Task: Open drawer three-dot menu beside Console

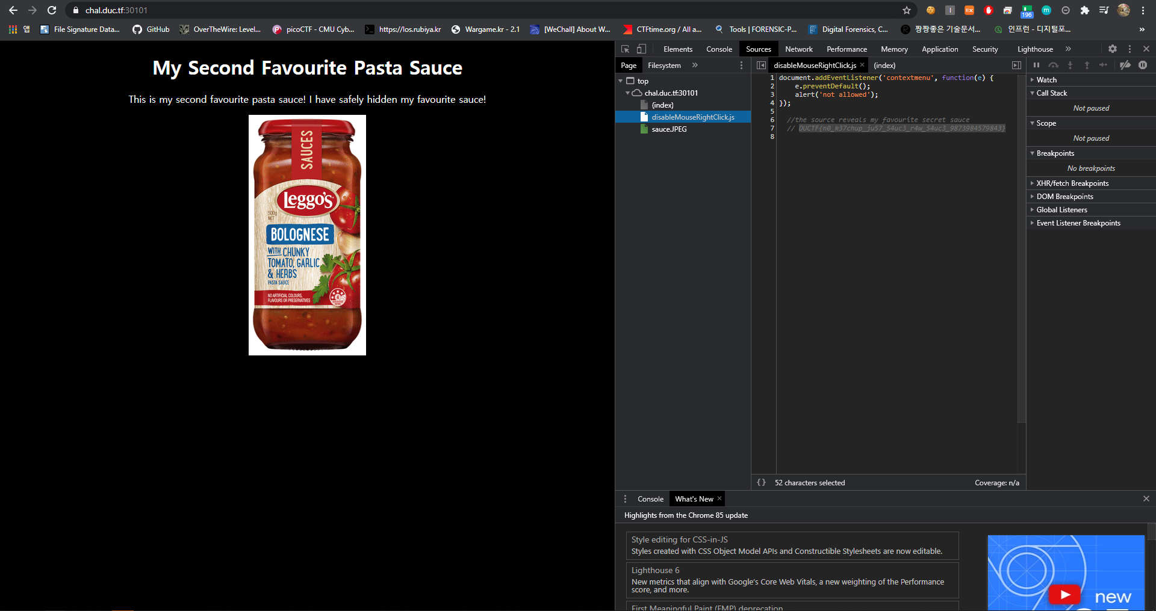Action: point(625,499)
